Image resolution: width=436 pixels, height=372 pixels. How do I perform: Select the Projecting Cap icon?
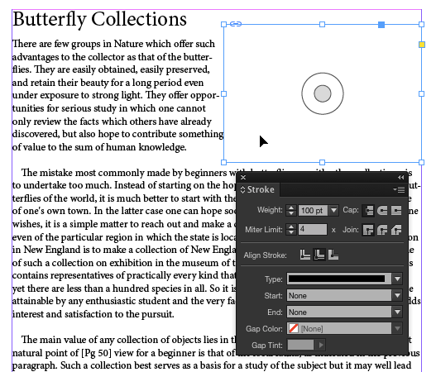[x=396, y=210]
